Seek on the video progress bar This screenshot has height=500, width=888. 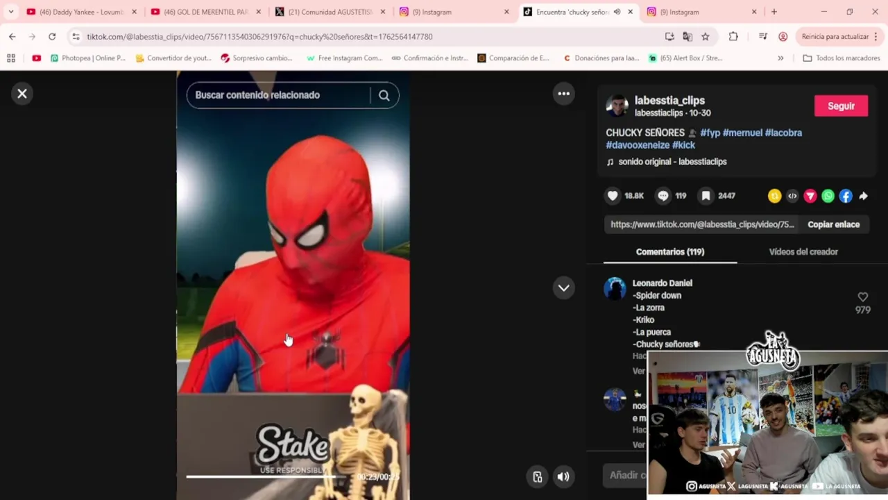(293, 476)
